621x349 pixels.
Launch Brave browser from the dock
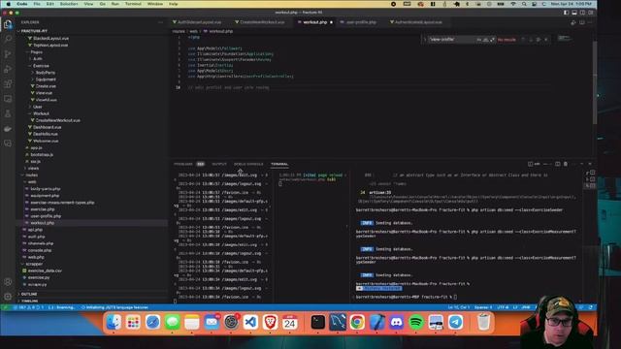(x=270, y=323)
